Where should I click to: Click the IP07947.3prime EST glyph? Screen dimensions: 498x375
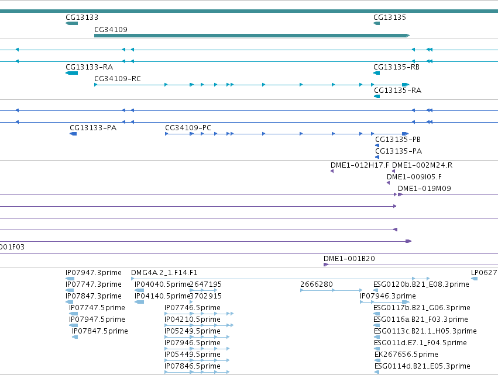click(x=70, y=279)
